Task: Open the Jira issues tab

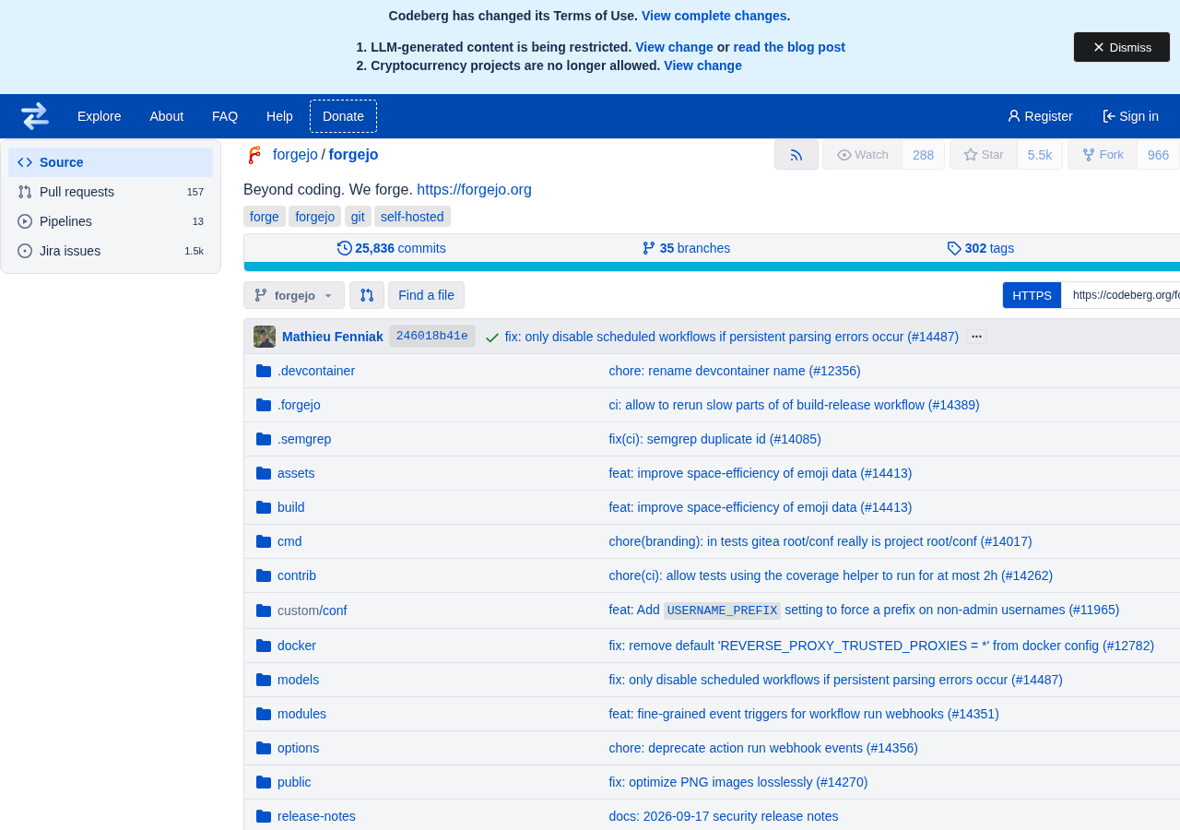Action: pyautogui.click(x=111, y=251)
